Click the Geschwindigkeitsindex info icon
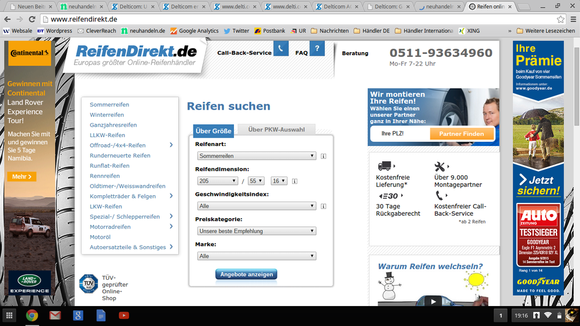 [x=323, y=206]
